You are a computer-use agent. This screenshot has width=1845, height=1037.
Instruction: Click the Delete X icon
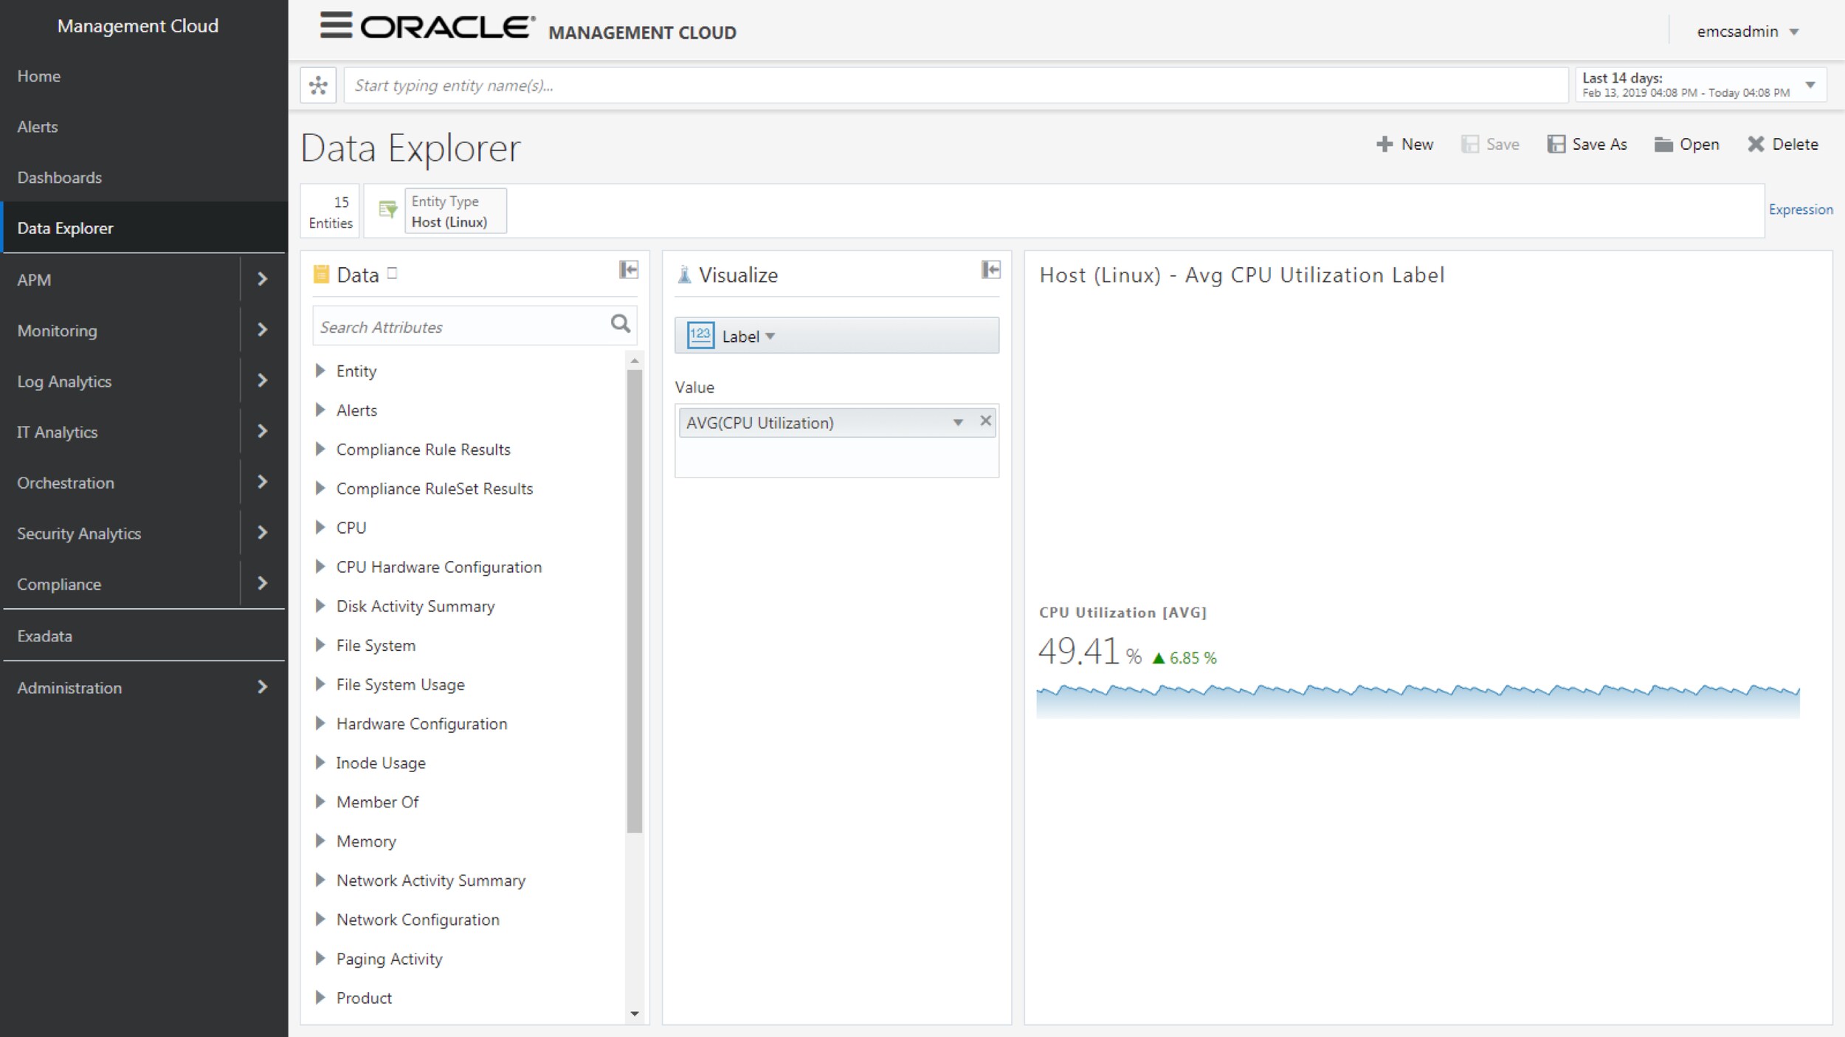point(1756,144)
